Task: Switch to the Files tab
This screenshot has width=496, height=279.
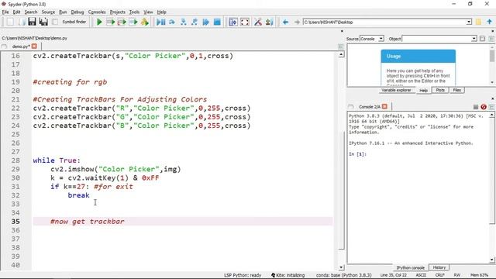Action: point(456,90)
